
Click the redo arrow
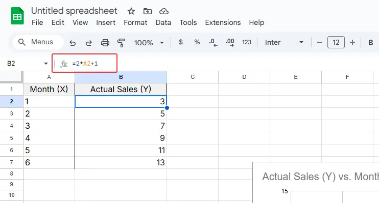coord(89,43)
